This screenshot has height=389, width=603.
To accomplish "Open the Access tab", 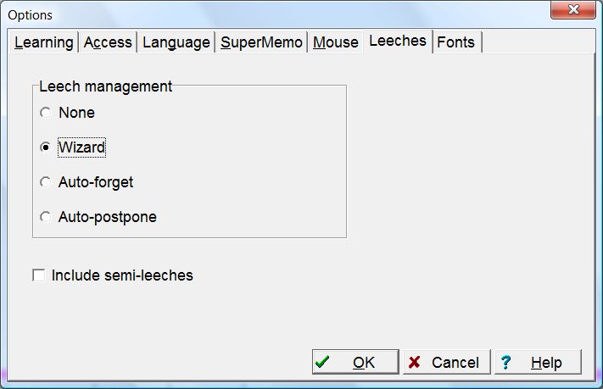I will [108, 42].
